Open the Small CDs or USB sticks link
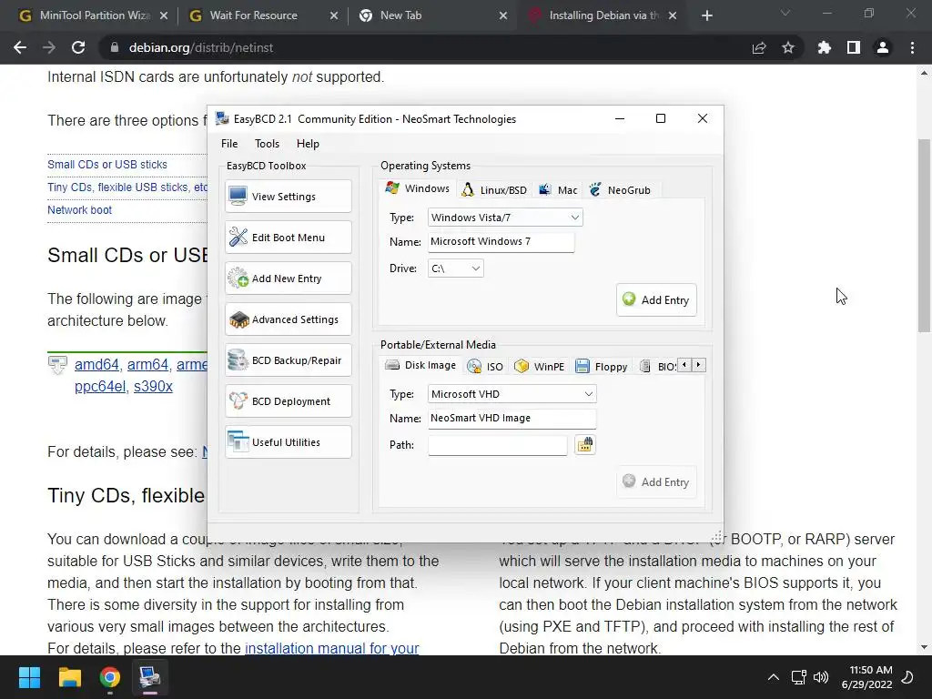The image size is (932, 699). pyautogui.click(x=107, y=165)
